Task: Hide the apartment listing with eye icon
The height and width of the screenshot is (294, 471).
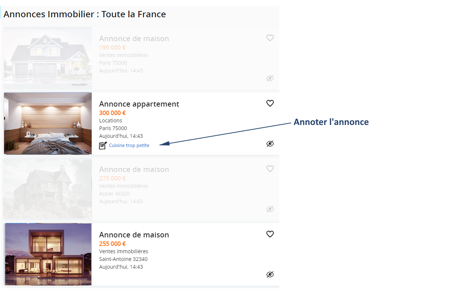Action: coord(270,144)
